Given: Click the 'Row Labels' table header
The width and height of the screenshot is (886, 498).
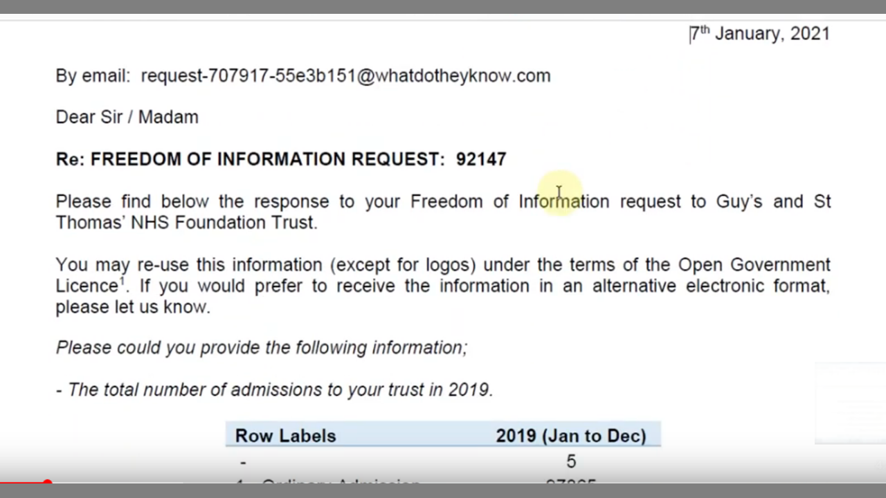Looking at the screenshot, I should (285, 436).
